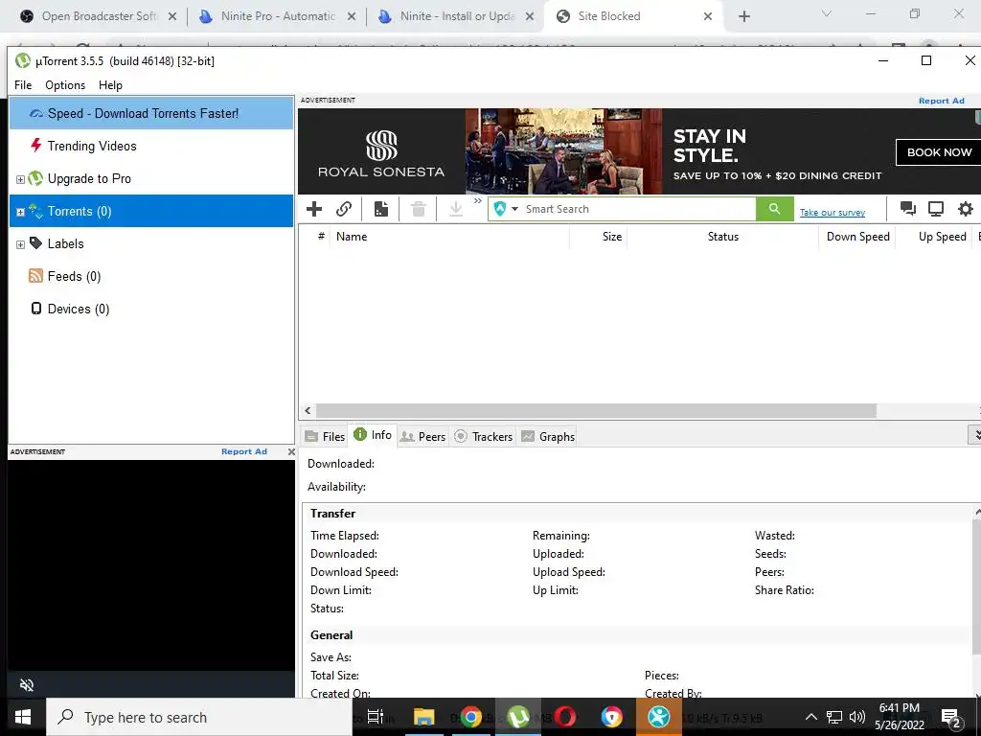
Task: Expand the Labels tree node
Action: pos(20,244)
